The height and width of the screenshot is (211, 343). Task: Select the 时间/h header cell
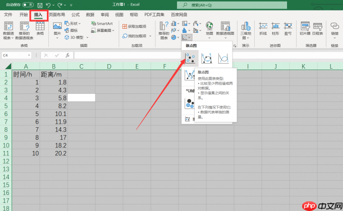tap(26, 74)
